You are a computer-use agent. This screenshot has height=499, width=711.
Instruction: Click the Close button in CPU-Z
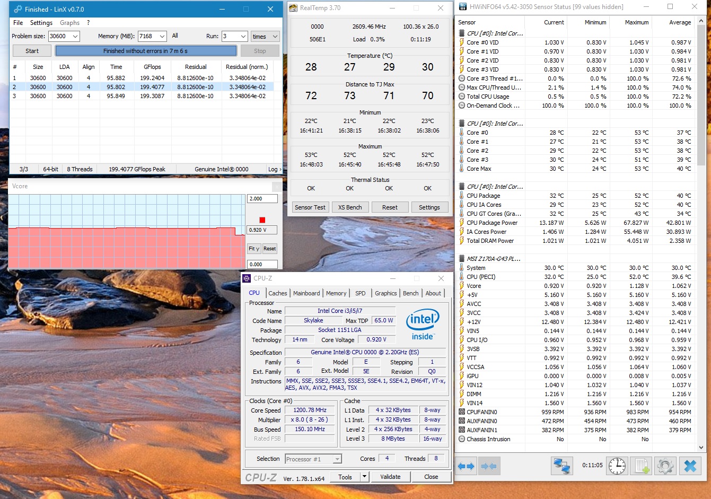tap(431, 477)
